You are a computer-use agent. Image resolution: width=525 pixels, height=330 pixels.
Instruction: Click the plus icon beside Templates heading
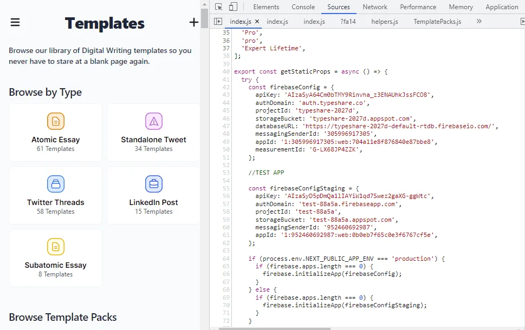click(193, 22)
